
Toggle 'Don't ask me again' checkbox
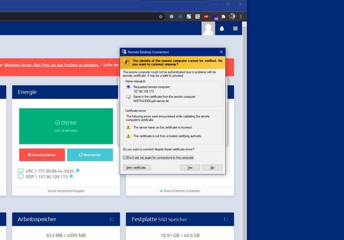point(125,157)
